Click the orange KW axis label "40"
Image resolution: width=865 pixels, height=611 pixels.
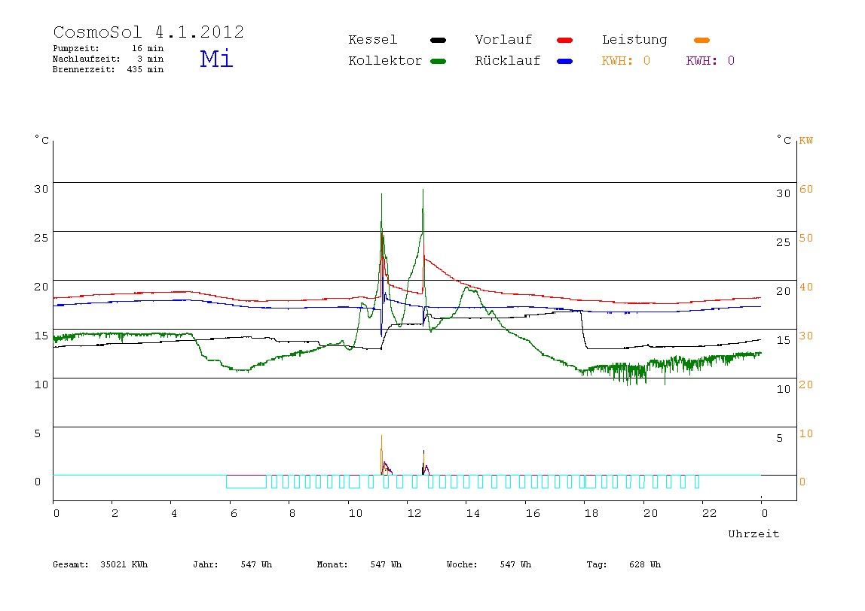(x=806, y=287)
